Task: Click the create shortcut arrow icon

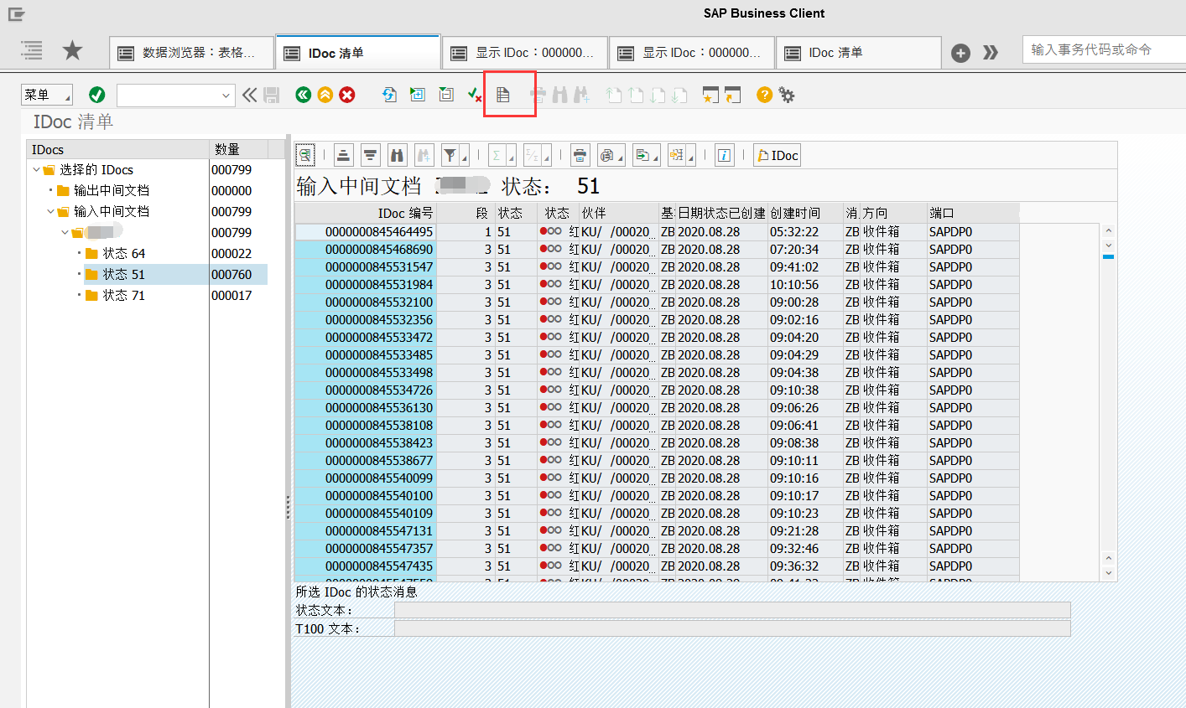Action: (732, 95)
